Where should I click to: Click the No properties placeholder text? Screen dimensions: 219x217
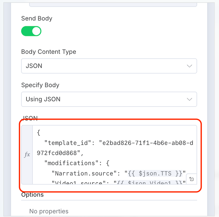tap(49, 211)
